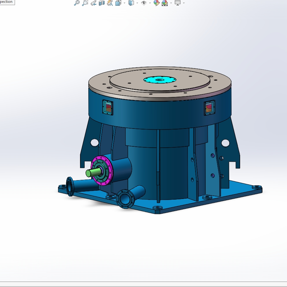Toggle the Section View tool
This screenshot has height=287, width=287.
pos(102,3)
